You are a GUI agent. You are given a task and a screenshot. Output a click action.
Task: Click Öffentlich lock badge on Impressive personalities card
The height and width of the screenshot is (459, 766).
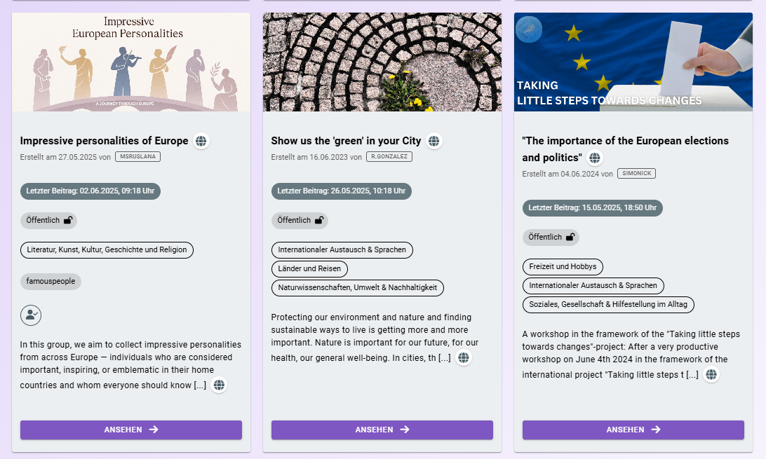click(48, 220)
